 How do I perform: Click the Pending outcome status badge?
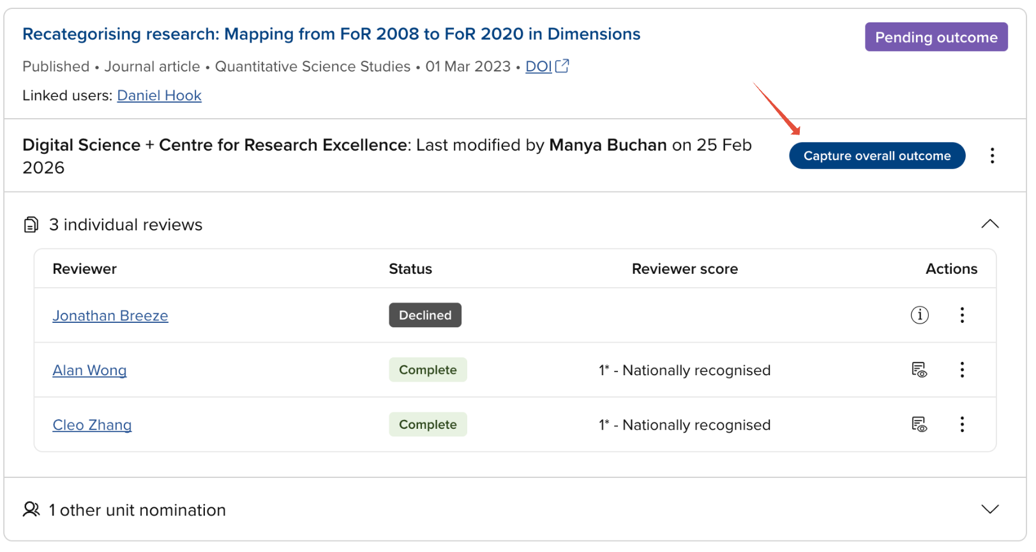point(936,37)
